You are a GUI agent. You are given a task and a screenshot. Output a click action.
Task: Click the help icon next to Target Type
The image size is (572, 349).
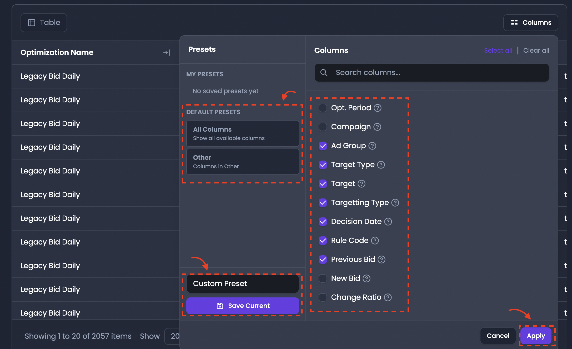(381, 165)
